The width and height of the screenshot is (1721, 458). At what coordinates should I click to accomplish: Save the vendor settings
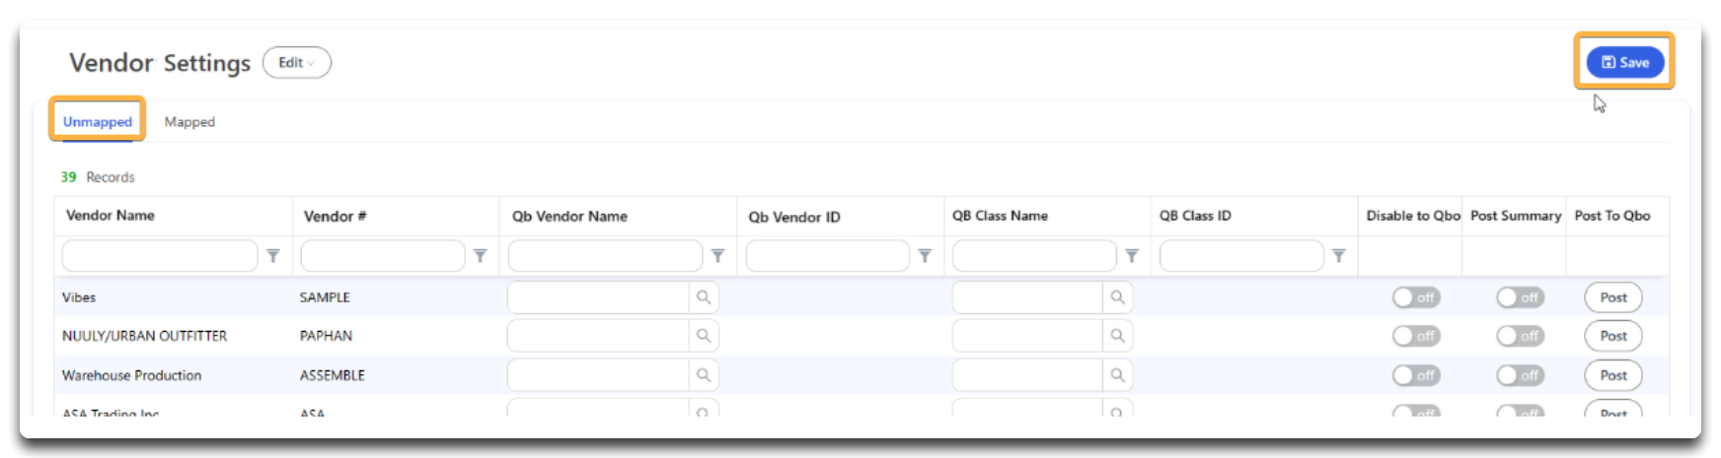1625,62
